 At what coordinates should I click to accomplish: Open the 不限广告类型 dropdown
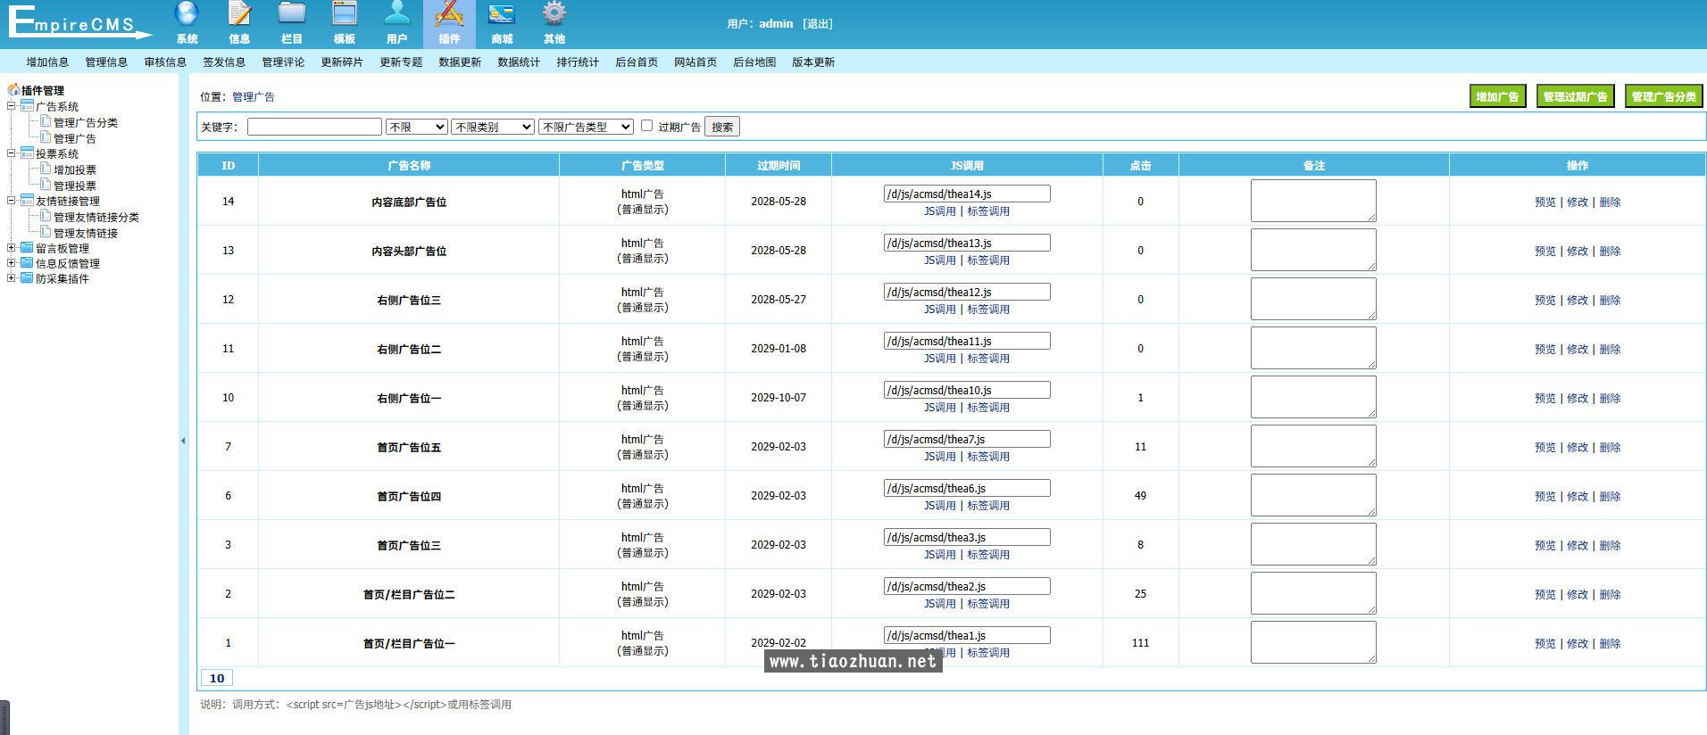coord(586,127)
